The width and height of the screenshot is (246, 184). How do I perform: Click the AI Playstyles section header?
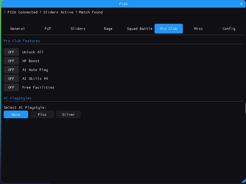(x=17, y=98)
